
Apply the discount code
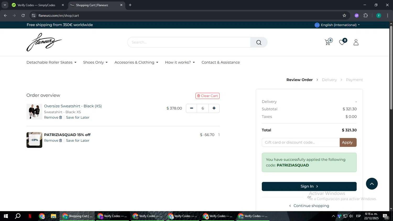[x=348, y=142]
